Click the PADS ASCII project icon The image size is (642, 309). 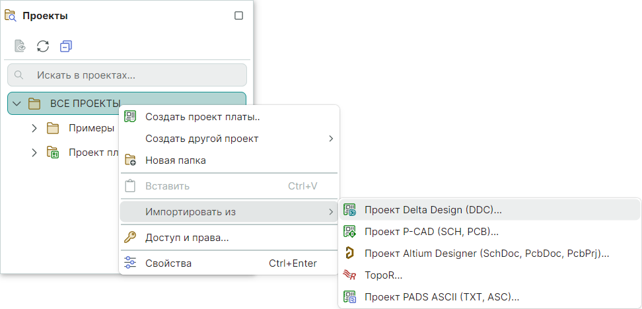coord(350,297)
